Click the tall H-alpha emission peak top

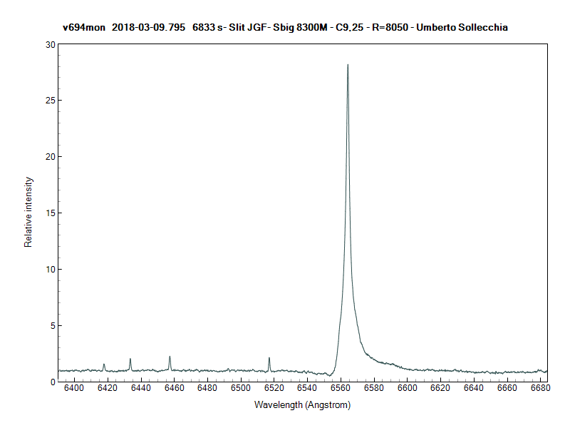(x=348, y=65)
